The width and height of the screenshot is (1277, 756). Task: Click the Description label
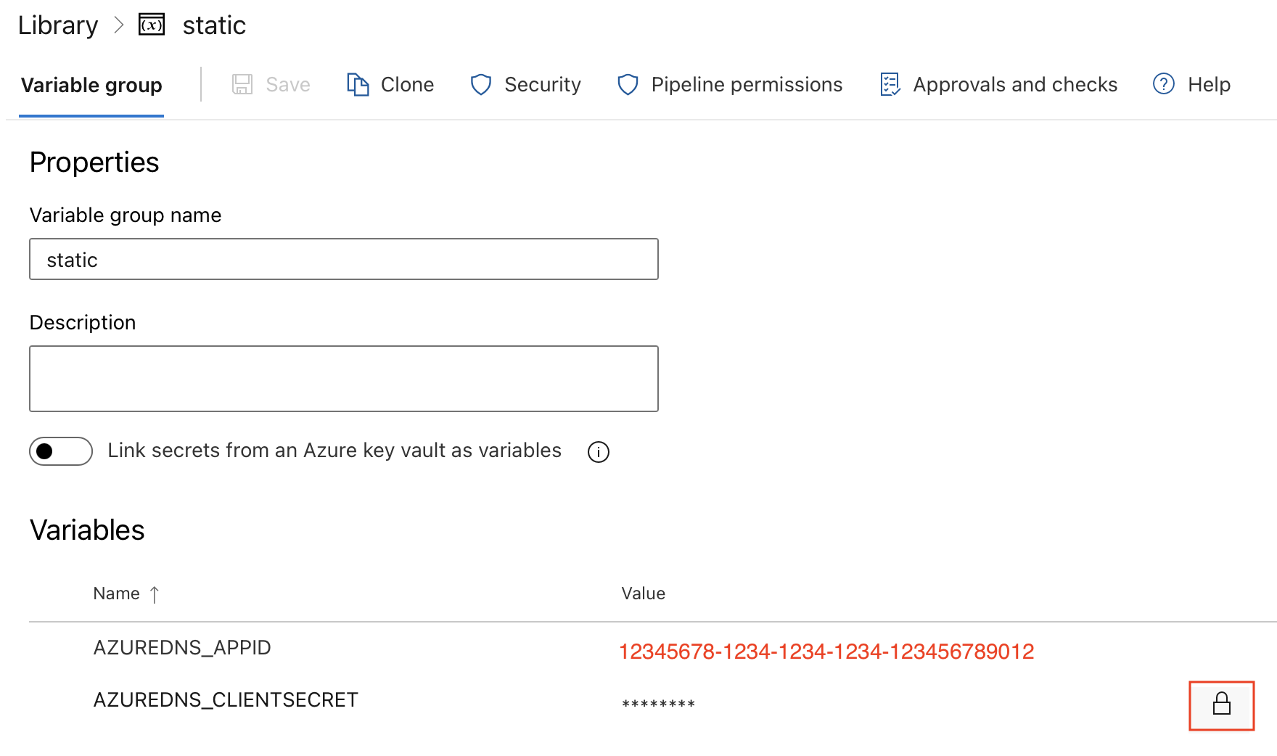click(83, 323)
